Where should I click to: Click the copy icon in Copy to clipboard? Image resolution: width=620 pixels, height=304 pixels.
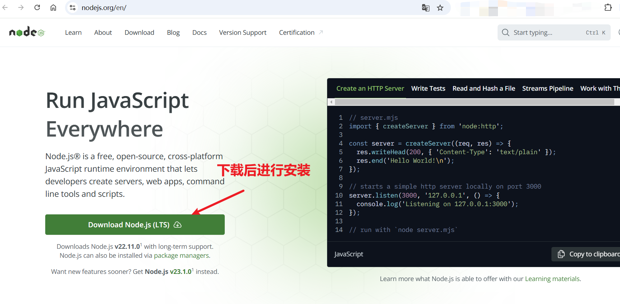tap(561, 254)
